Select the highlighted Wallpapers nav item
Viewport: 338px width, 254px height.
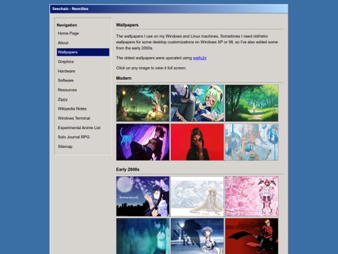click(83, 52)
